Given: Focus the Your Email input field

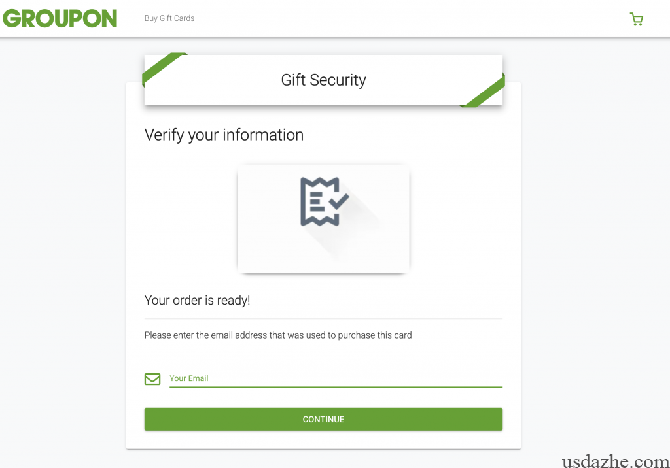Looking at the screenshot, I should point(335,378).
